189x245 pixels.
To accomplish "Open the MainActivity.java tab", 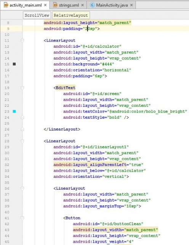I will pos(111,5).
